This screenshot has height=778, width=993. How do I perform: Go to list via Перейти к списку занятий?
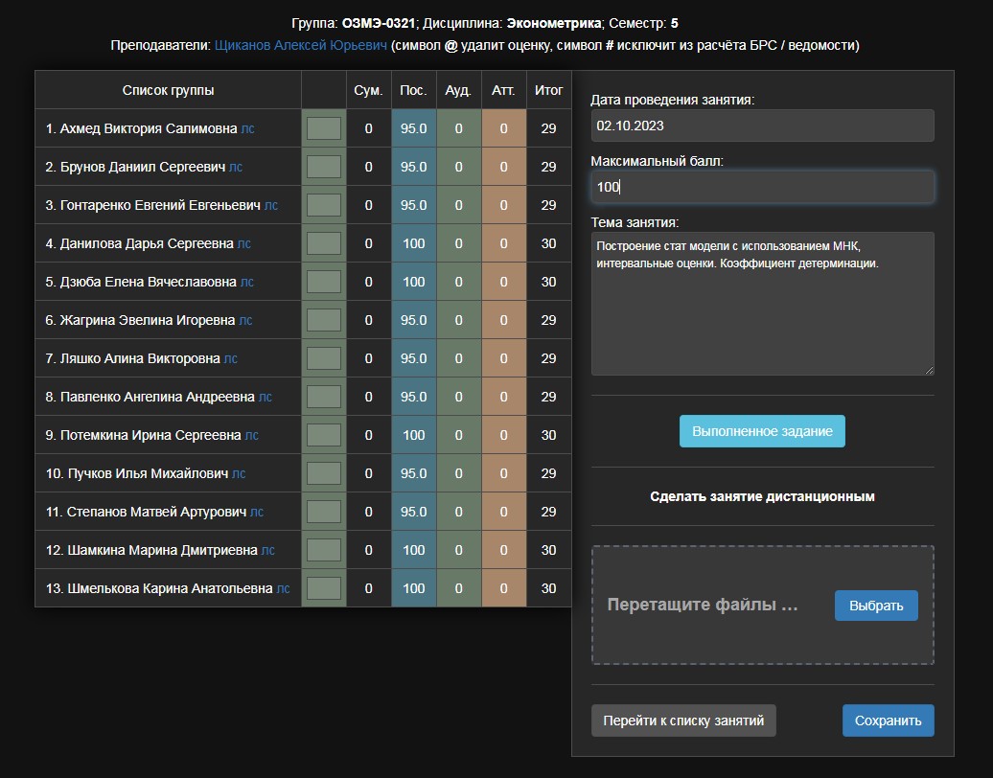(x=683, y=721)
